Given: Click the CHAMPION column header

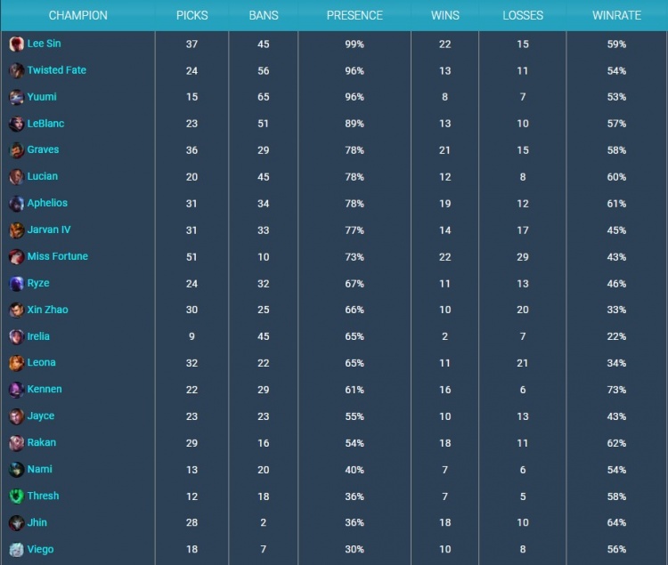Looking at the screenshot, I should [77, 16].
